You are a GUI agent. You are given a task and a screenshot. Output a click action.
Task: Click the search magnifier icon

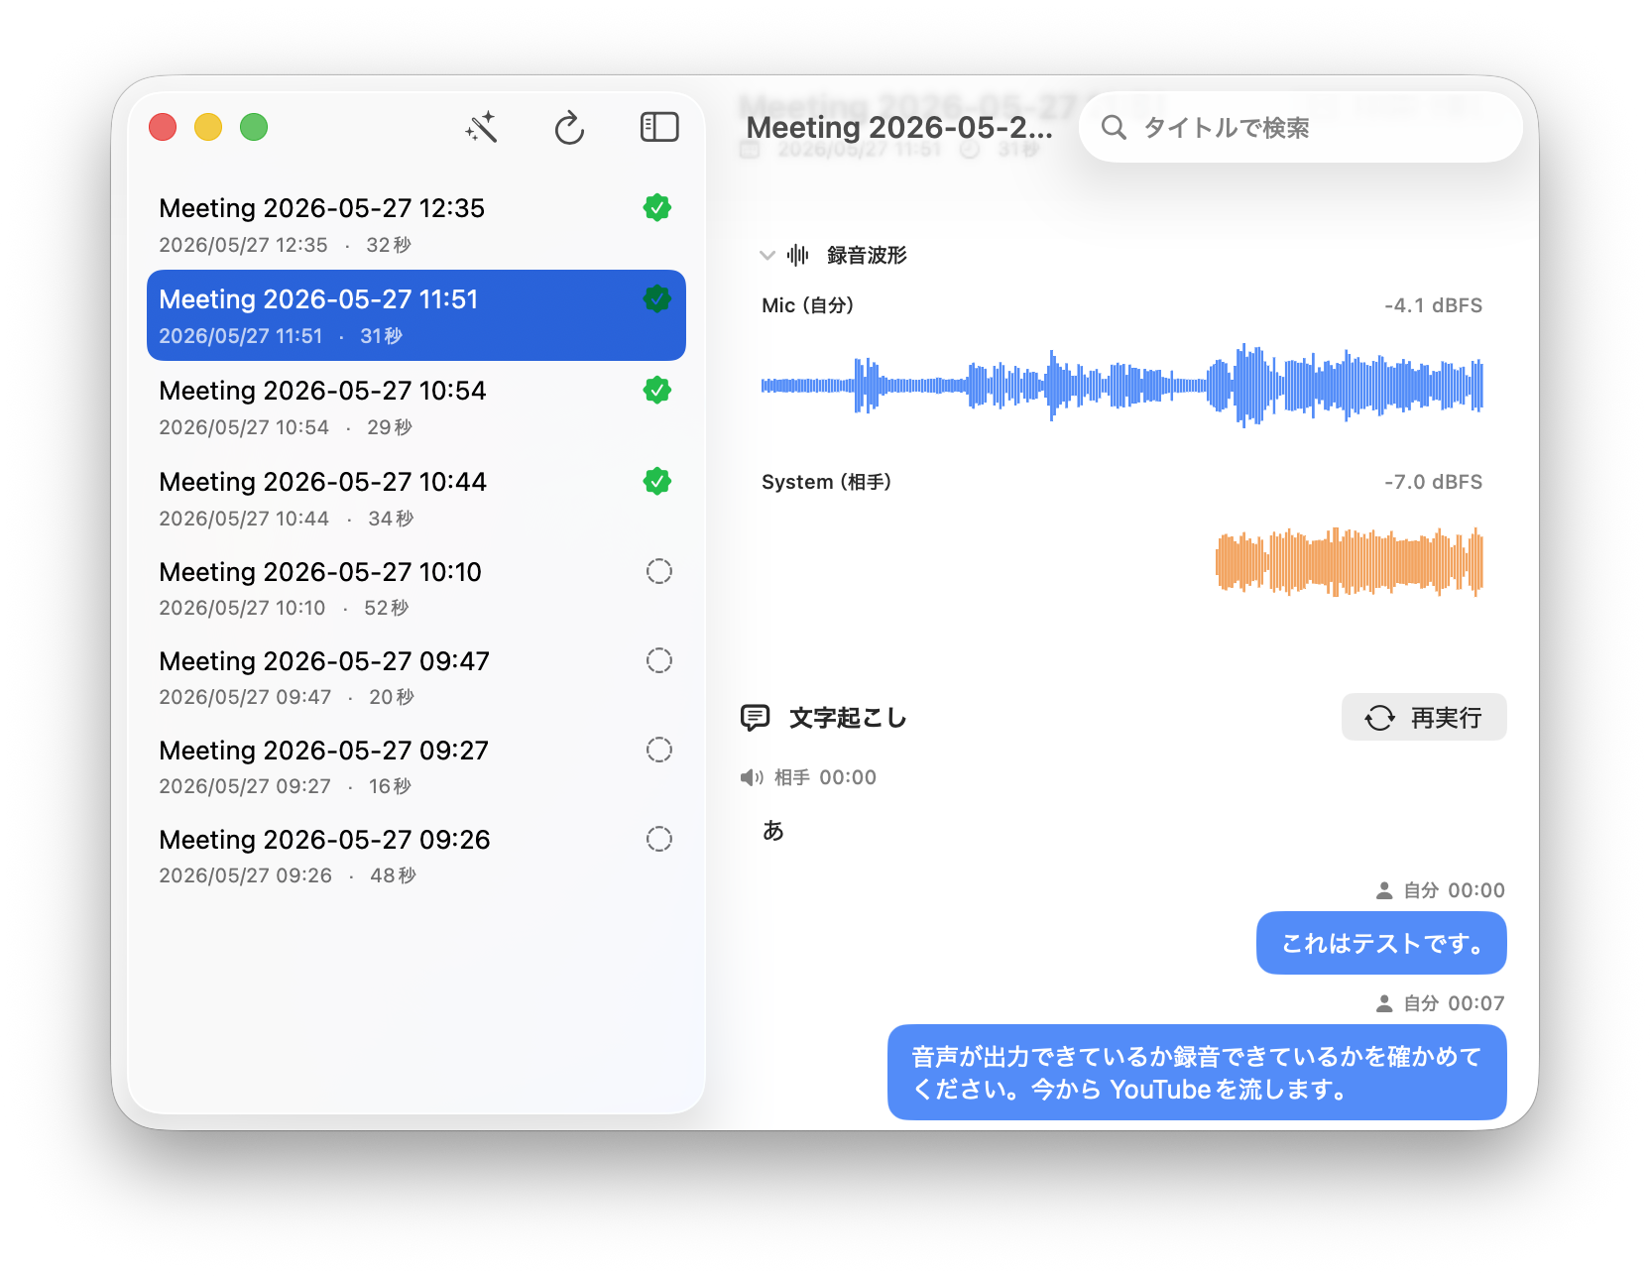[1114, 127]
